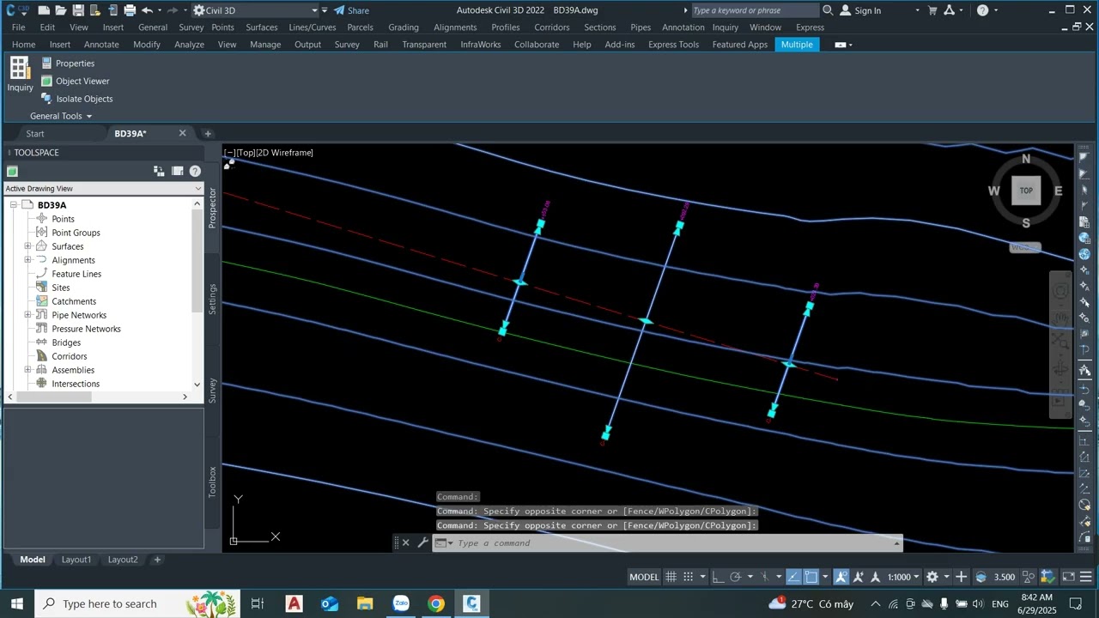Screen dimensions: 1099x618
Task: Toggle drawing grid display in status bar
Action: tap(671, 577)
